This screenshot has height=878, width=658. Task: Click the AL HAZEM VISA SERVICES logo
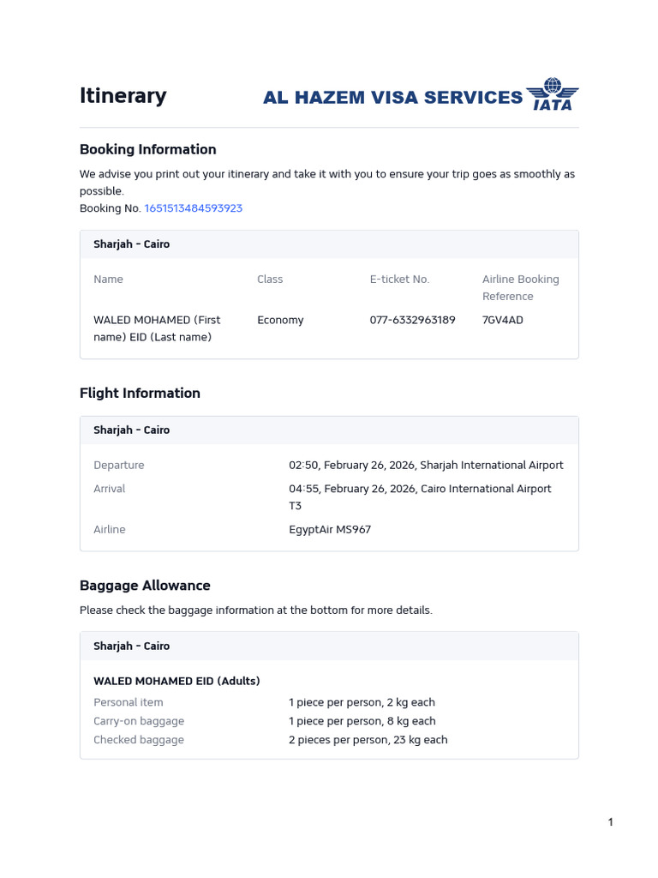(392, 98)
